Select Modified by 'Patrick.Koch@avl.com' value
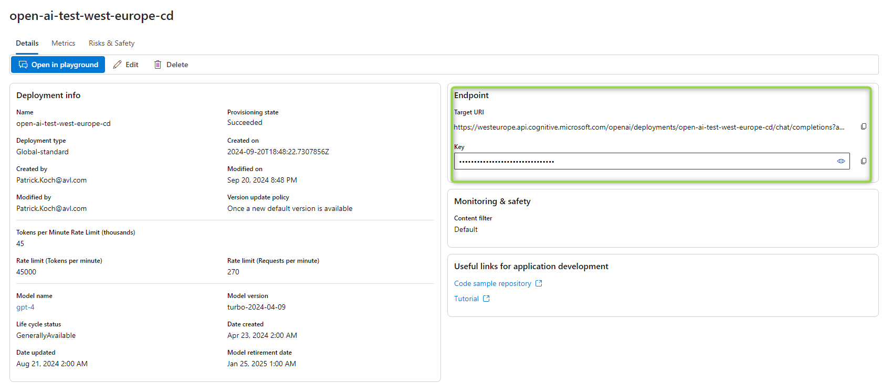Screen dimensions: 882x383 (51, 208)
